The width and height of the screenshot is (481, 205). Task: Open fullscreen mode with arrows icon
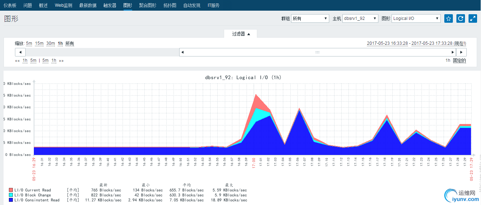click(473, 18)
